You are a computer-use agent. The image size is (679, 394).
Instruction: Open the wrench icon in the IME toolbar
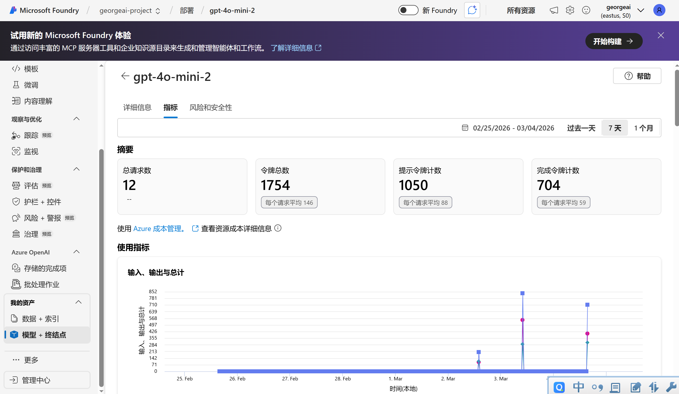(671, 387)
